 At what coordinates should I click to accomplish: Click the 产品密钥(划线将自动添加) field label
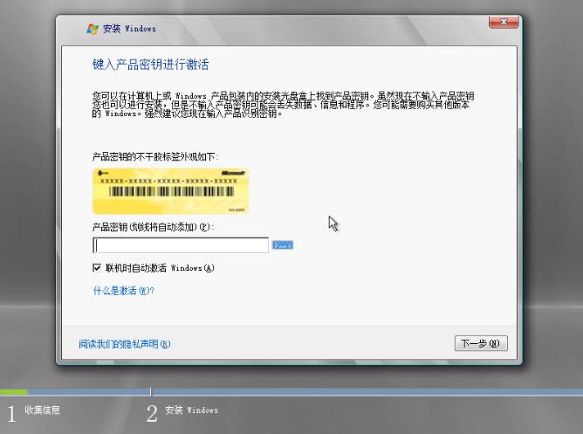click(x=153, y=227)
